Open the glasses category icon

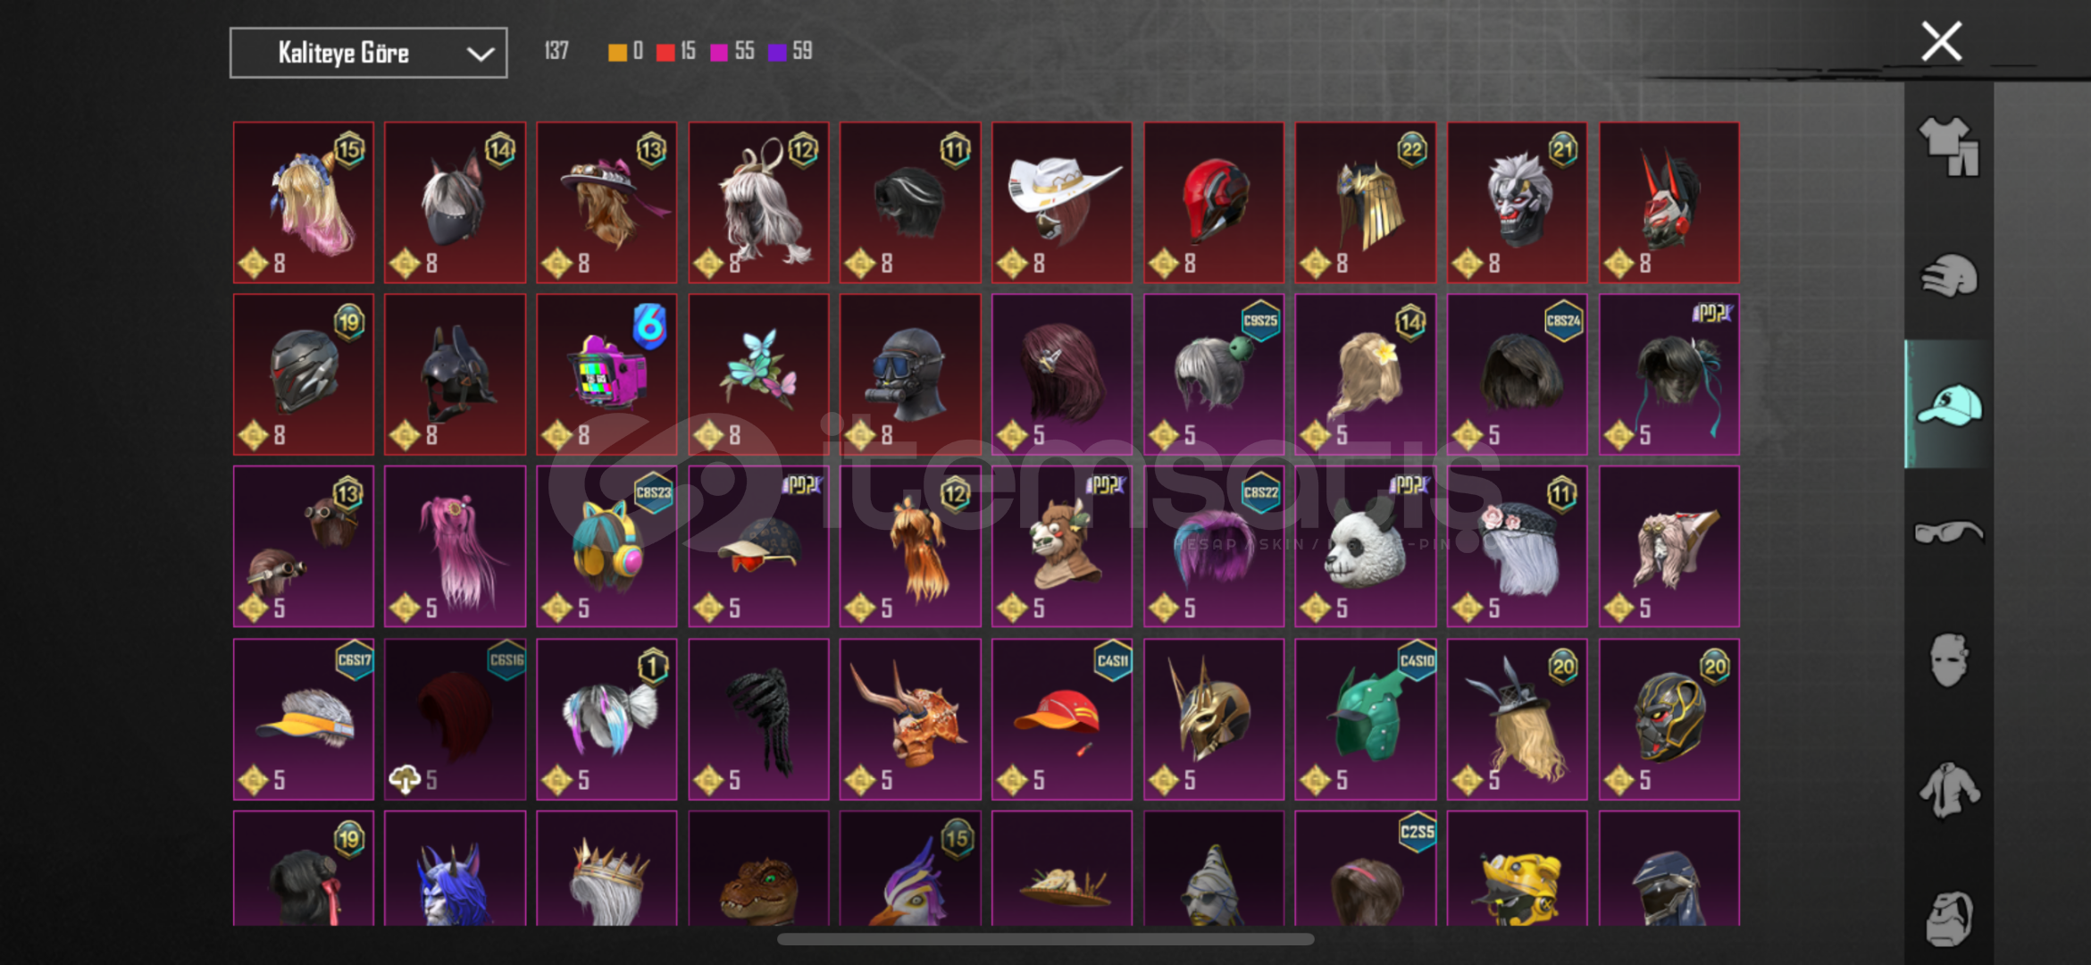1949,533
